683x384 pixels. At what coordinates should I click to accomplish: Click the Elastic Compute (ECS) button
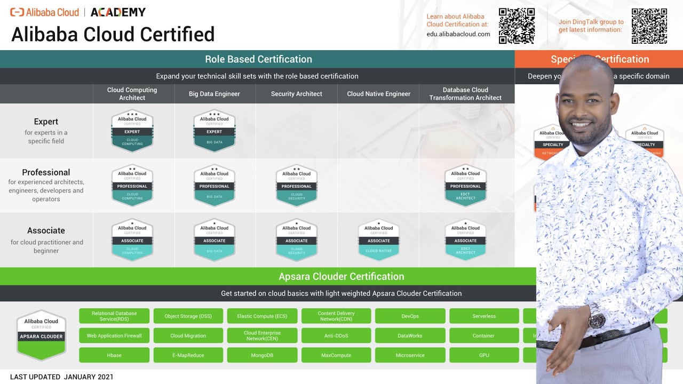[263, 316]
